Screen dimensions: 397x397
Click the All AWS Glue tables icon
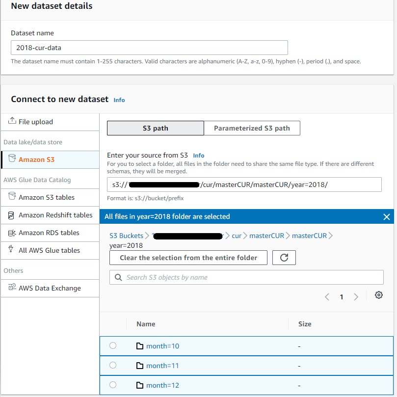(x=11, y=249)
